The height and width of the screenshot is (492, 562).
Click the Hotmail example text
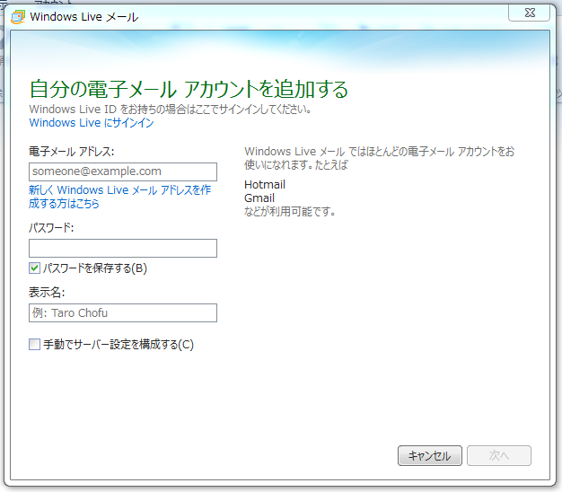point(265,185)
